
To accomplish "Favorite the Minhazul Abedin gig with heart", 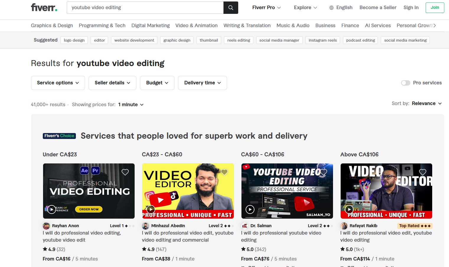I will [224, 172].
